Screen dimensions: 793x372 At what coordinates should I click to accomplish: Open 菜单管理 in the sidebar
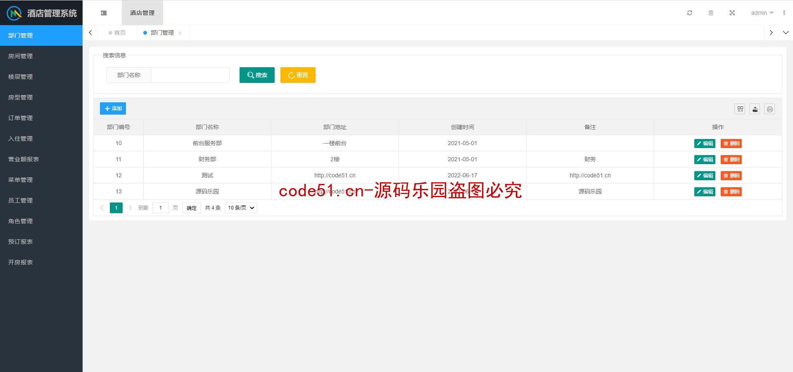point(41,180)
